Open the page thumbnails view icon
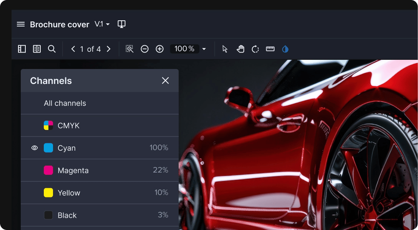 pyautogui.click(x=37, y=49)
